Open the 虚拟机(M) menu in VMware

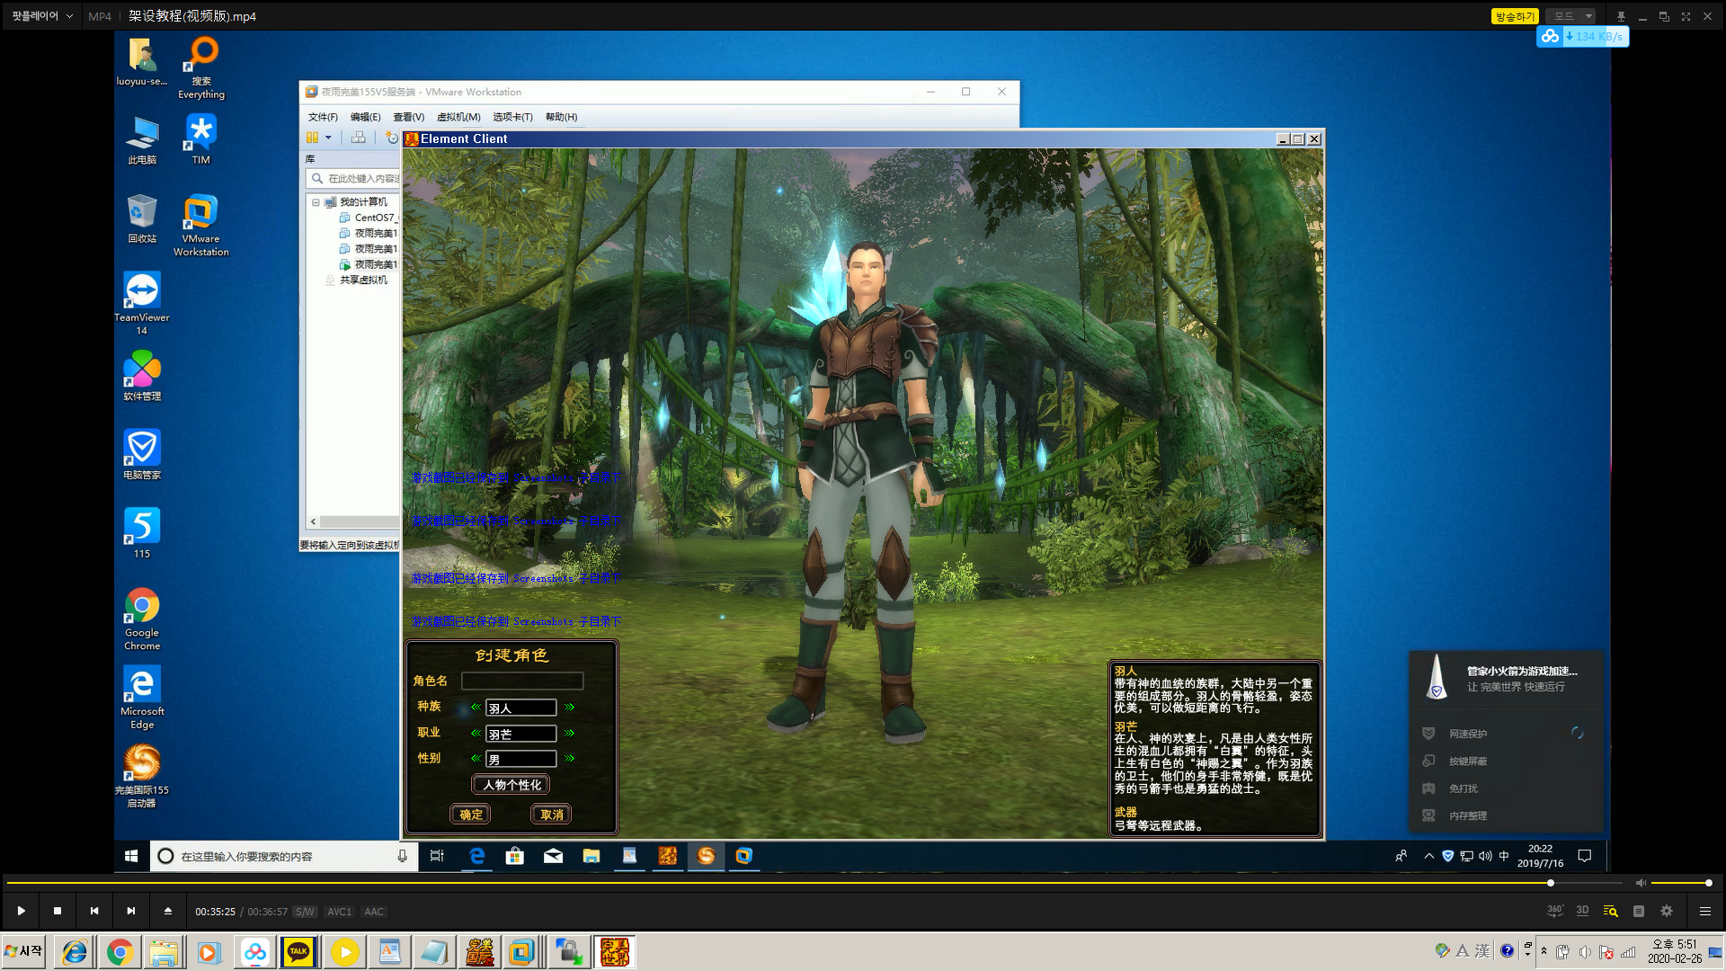click(458, 117)
